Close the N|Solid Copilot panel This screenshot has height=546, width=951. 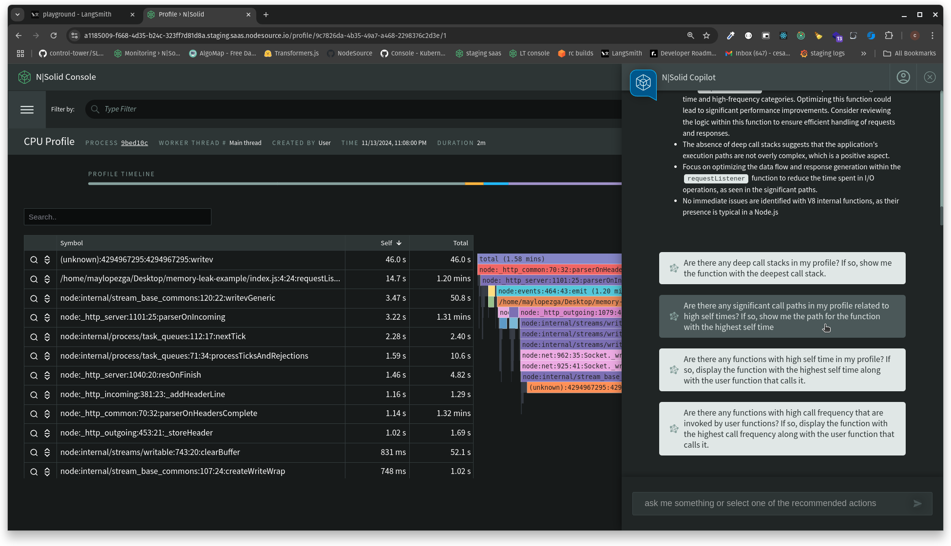(930, 77)
